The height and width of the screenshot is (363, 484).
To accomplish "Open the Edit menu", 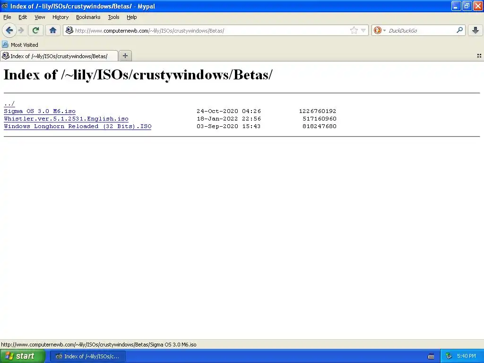I will tap(23, 17).
